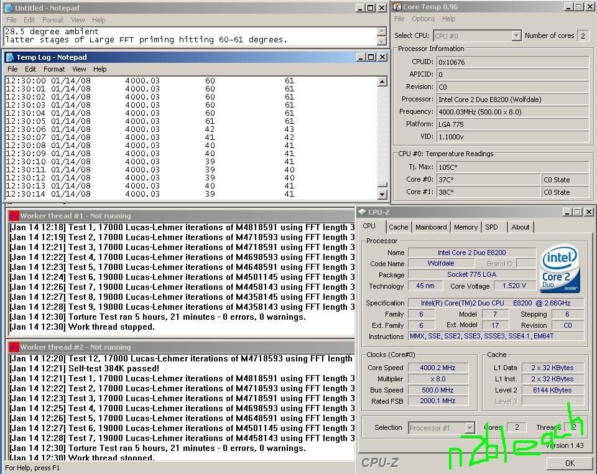The image size is (597, 474).
Task: Expand the Processor #1 selection dropdown in CPU-Z
Action: click(470, 427)
